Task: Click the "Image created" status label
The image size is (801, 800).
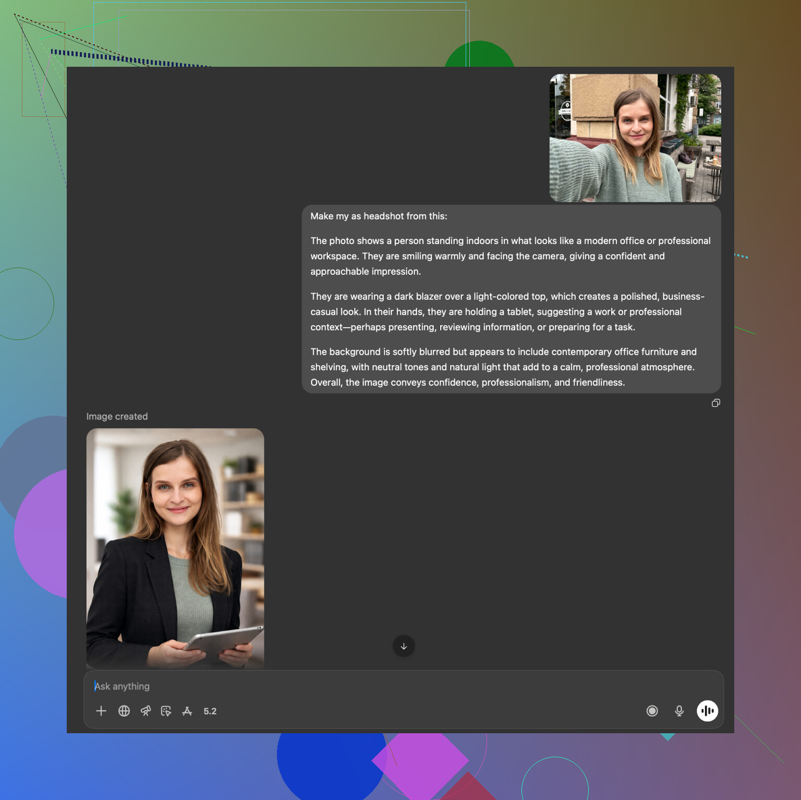Action: (117, 416)
